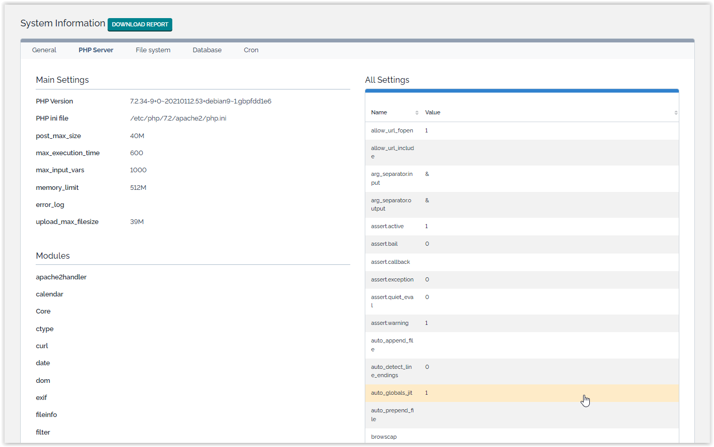Click the curl module entry

[42, 346]
